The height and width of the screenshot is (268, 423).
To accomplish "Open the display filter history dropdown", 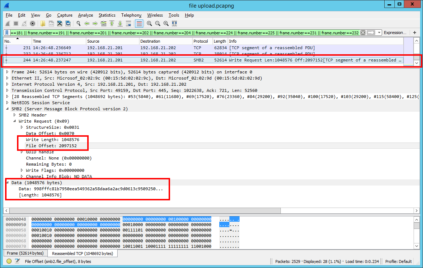I will [379, 33].
